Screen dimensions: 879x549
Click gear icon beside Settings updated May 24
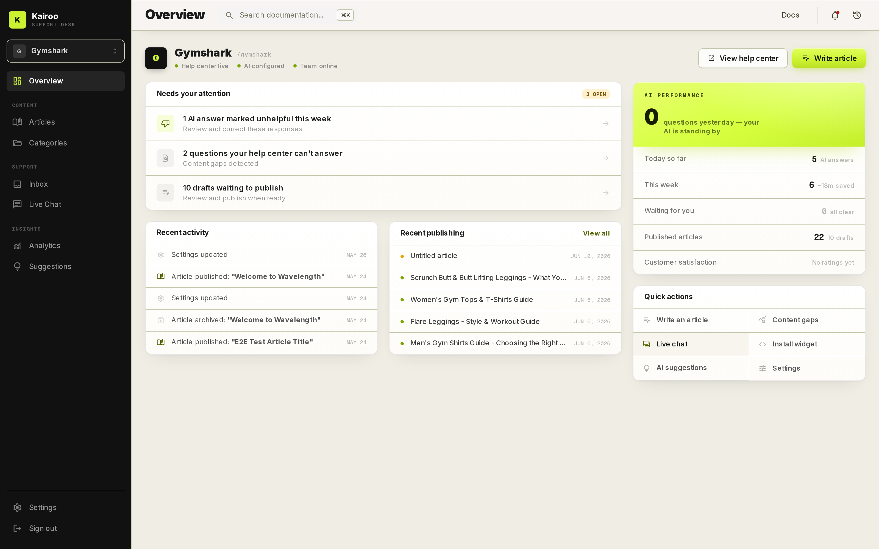pos(160,298)
